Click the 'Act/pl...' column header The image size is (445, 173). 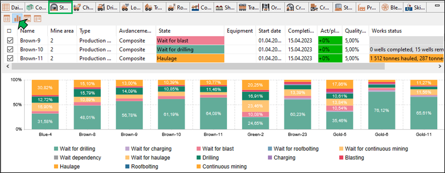click(x=330, y=31)
